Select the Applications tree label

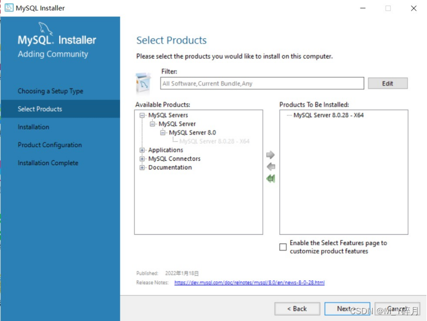pyautogui.click(x=166, y=150)
